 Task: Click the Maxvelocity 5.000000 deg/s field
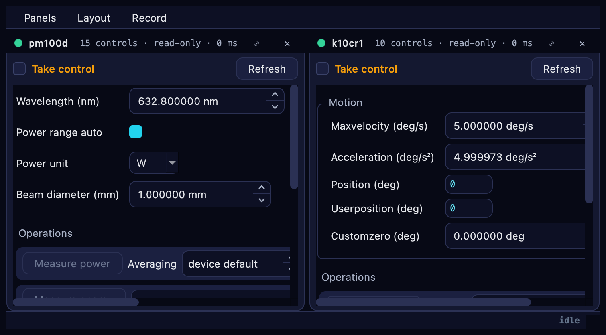[x=515, y=126]
